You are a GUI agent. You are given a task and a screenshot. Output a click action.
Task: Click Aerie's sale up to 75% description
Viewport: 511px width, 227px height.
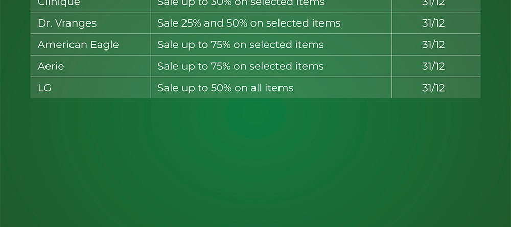(240, 66)
